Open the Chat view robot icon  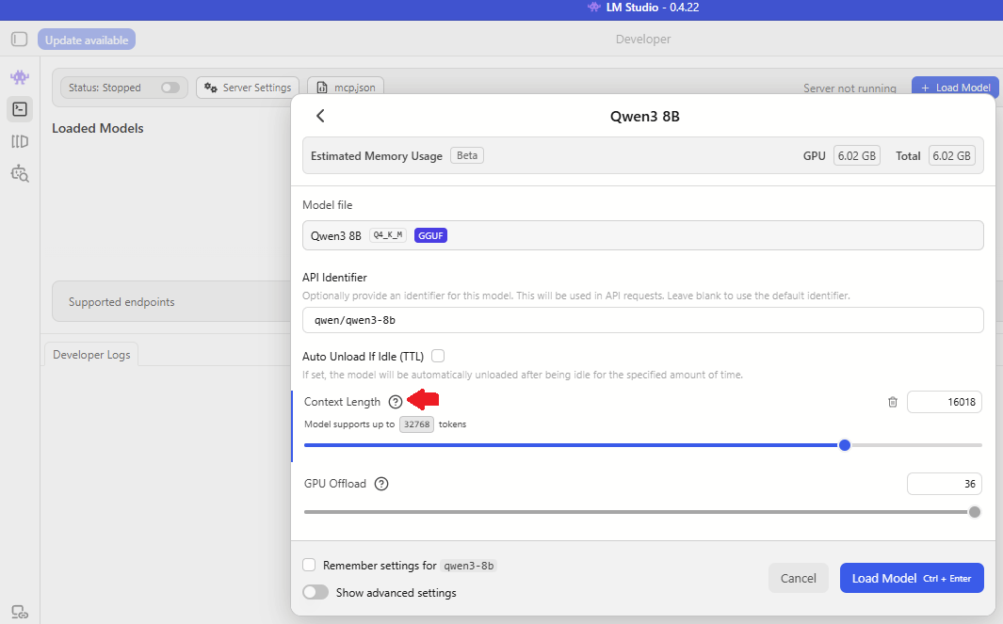(x=20, y=77)
